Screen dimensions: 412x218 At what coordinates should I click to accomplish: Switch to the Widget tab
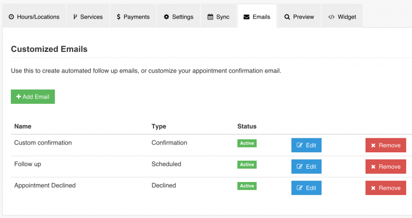[342, 17]
